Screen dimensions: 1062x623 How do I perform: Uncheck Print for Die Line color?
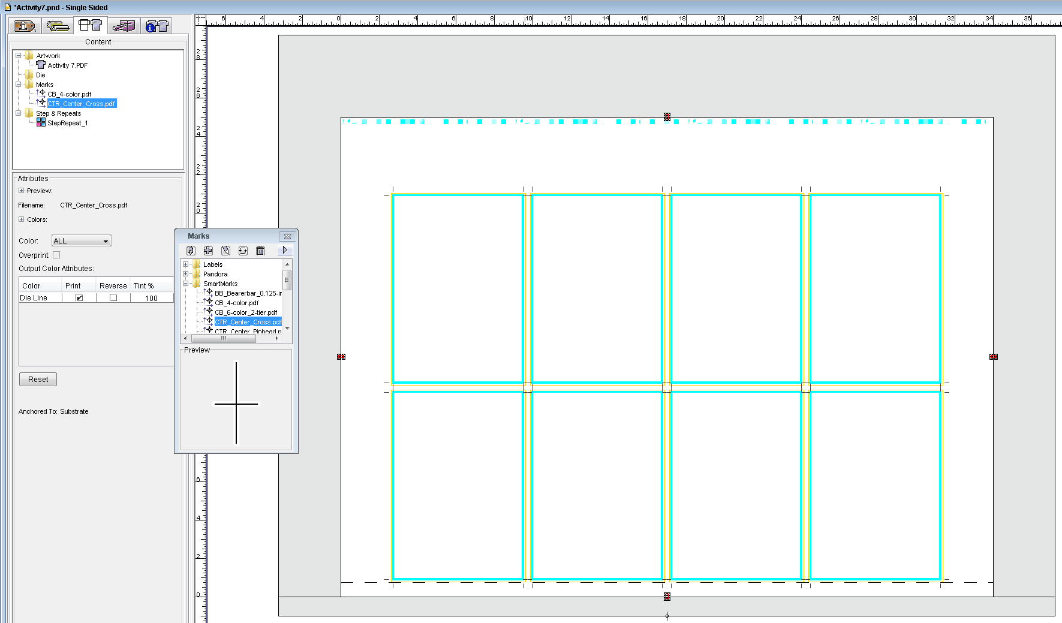pyautogui.click(x=79, y=297)
